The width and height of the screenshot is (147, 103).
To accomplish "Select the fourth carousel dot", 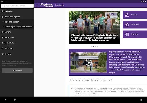I will tap(97, 46).
